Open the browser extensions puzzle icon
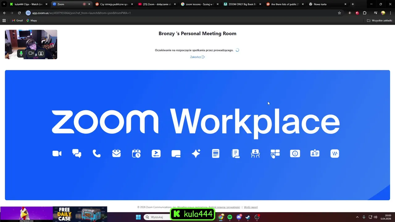The width and height of the screenshot is (395, 222). point(365,13)
